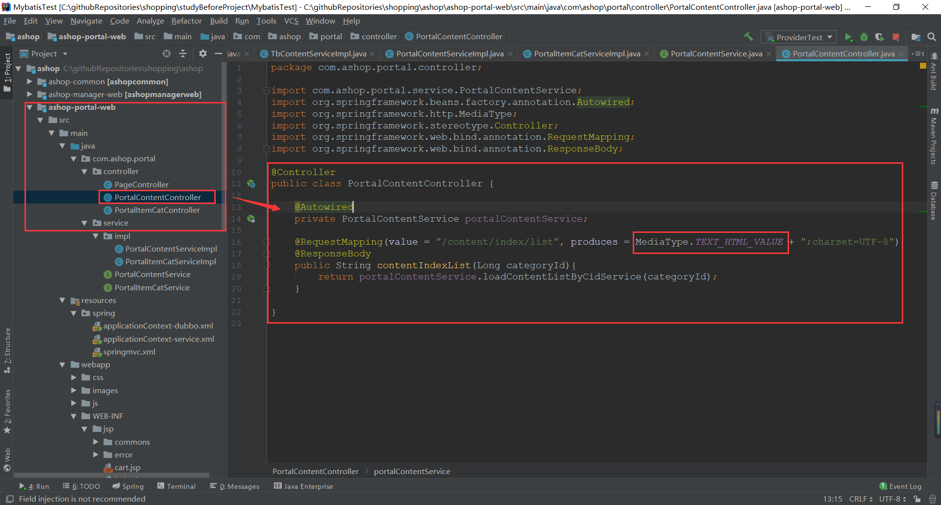Viewport: 941px width, 505px height.
Task: Open the Event Log
Action: 901,486
